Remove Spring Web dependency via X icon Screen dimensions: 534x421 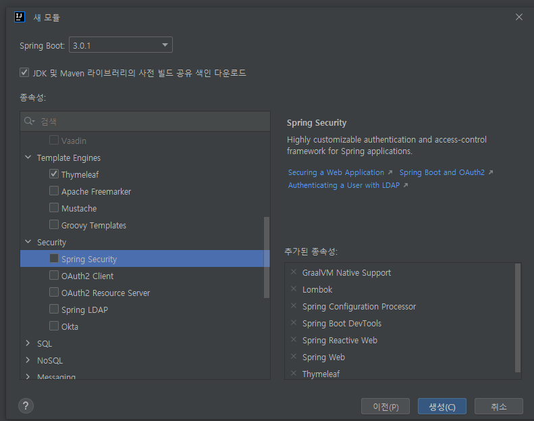(294, 357)
